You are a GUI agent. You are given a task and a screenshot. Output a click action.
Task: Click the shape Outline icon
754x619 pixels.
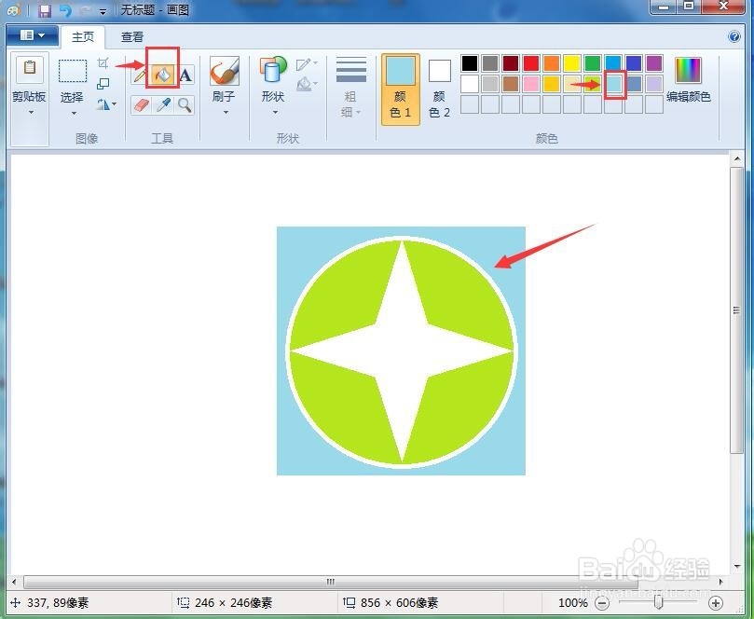[x=304, y=64]
